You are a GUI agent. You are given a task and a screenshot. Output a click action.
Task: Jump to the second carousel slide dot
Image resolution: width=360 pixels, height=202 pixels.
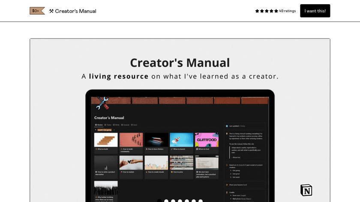pyautogui.click(x=166, y=201)
